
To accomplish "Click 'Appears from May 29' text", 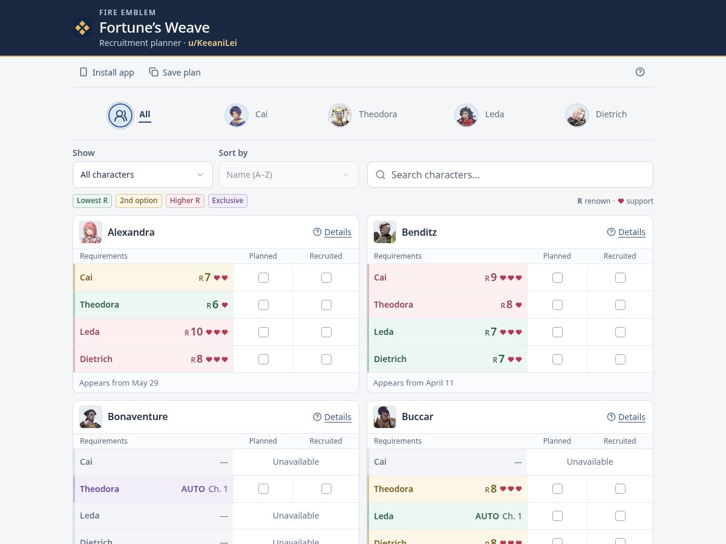I will coord(119,383).
